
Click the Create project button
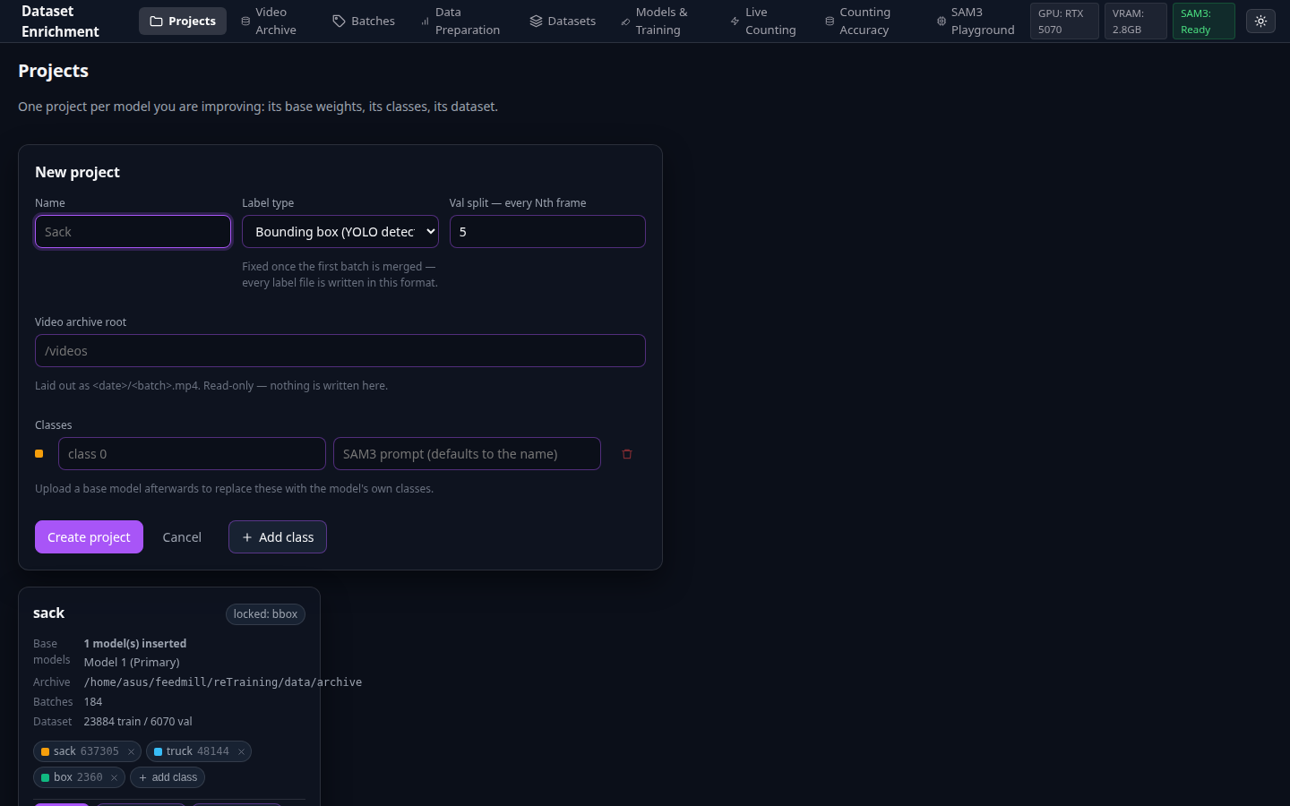click(x=89, y=537)
